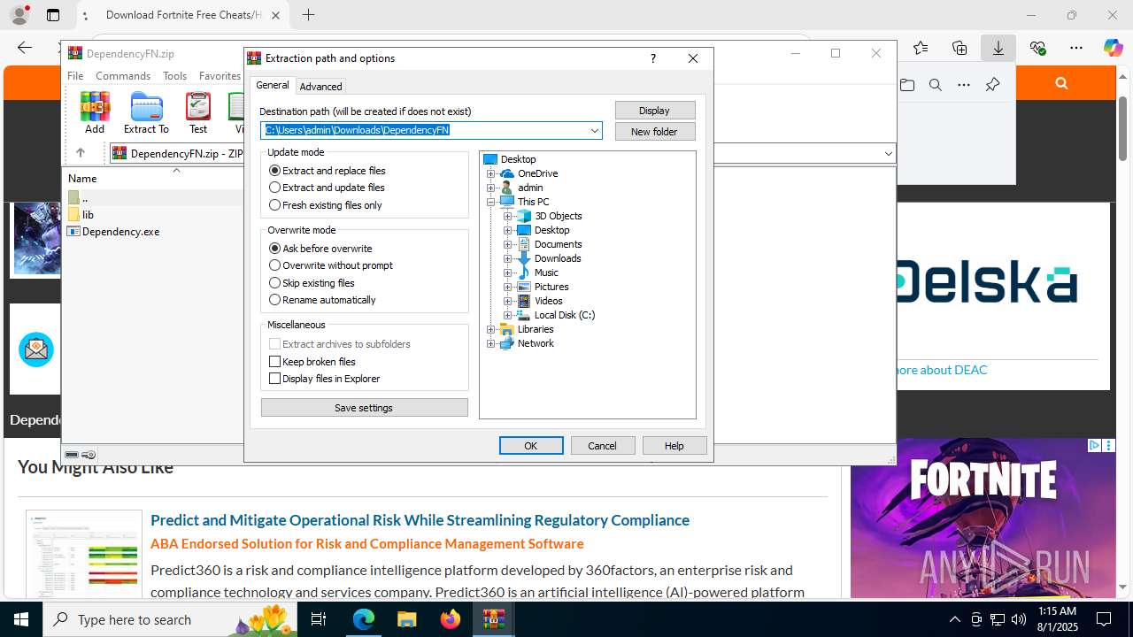
Task: Open downloads folder icon in downloads panel
Action: (907, 85)
